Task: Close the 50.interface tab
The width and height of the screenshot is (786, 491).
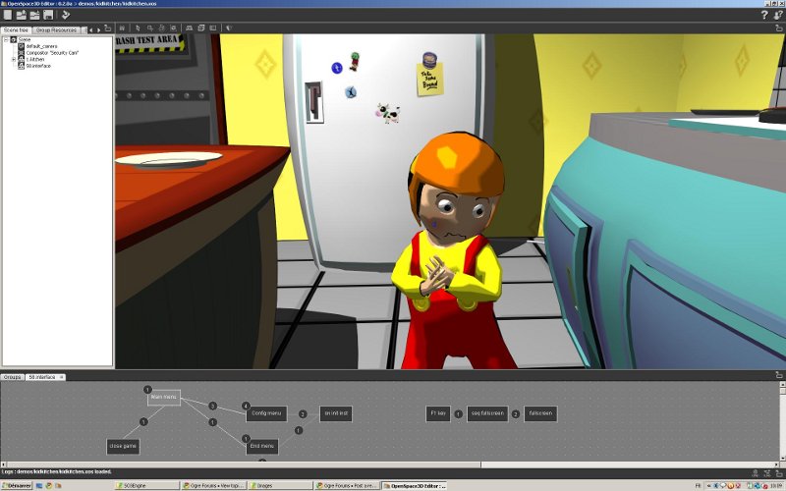Action: (62, 377)
